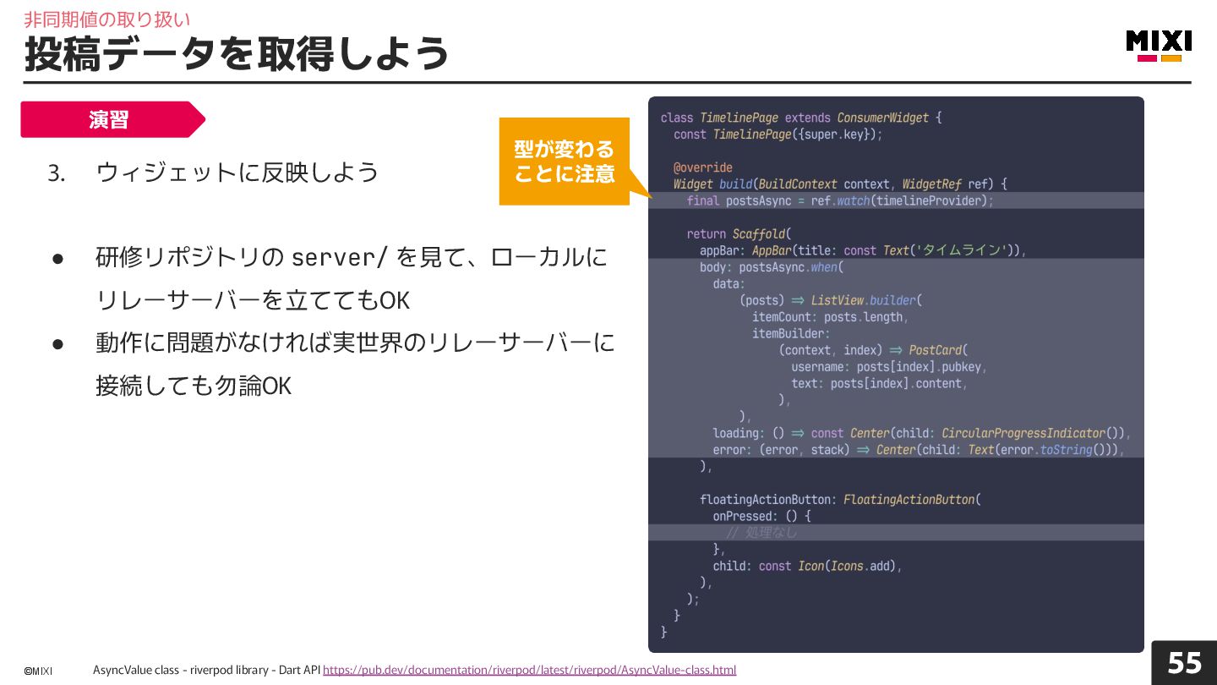Click the 演習 label badge
The height and width of the screenshot is (685, 1217).
click(x=112, y=119)
